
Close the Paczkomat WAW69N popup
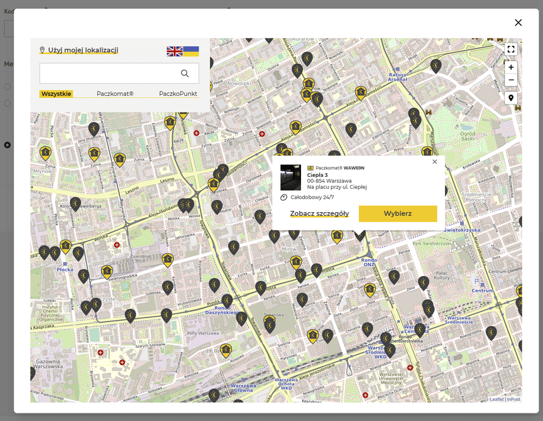point(435,162)
